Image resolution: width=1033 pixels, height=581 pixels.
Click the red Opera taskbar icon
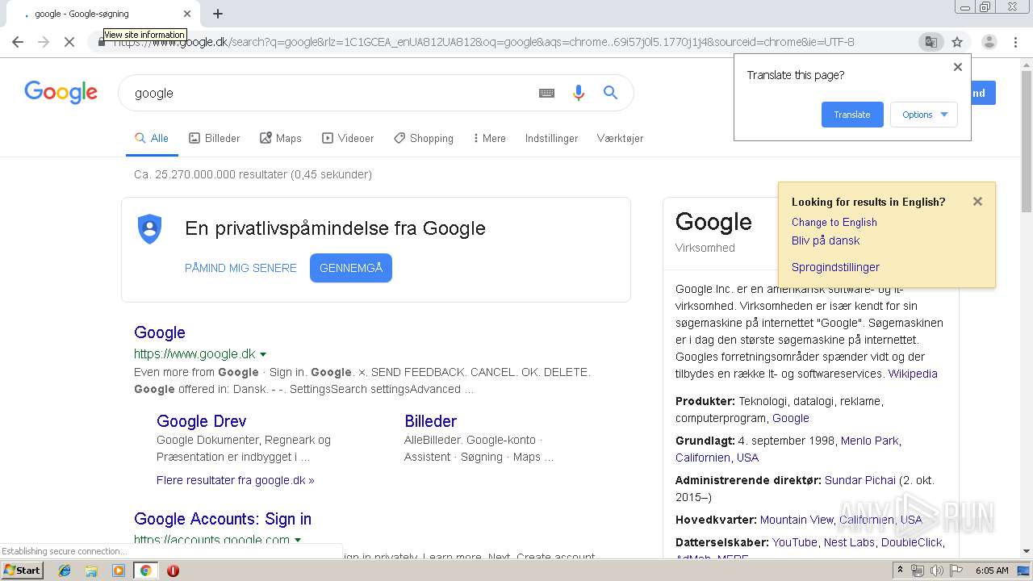click(x=173, y=571)
